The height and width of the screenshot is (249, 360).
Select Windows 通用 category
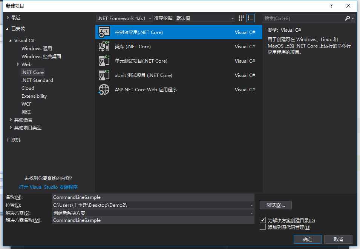(x=37, y=48)
